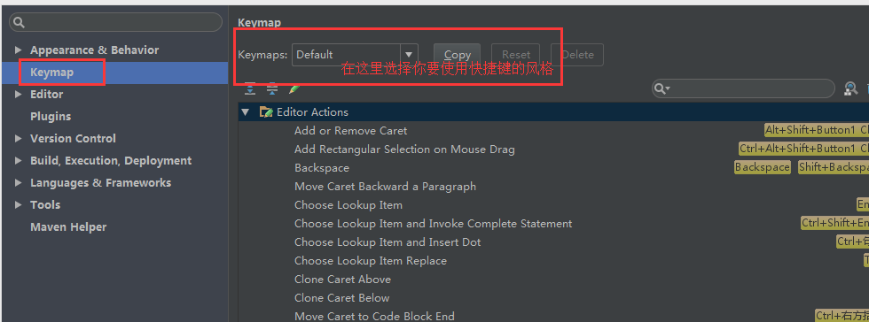Click the pencil Edit Shortcut icon
The height and width of the screenshot is (322, 869).
click(294, 88)
